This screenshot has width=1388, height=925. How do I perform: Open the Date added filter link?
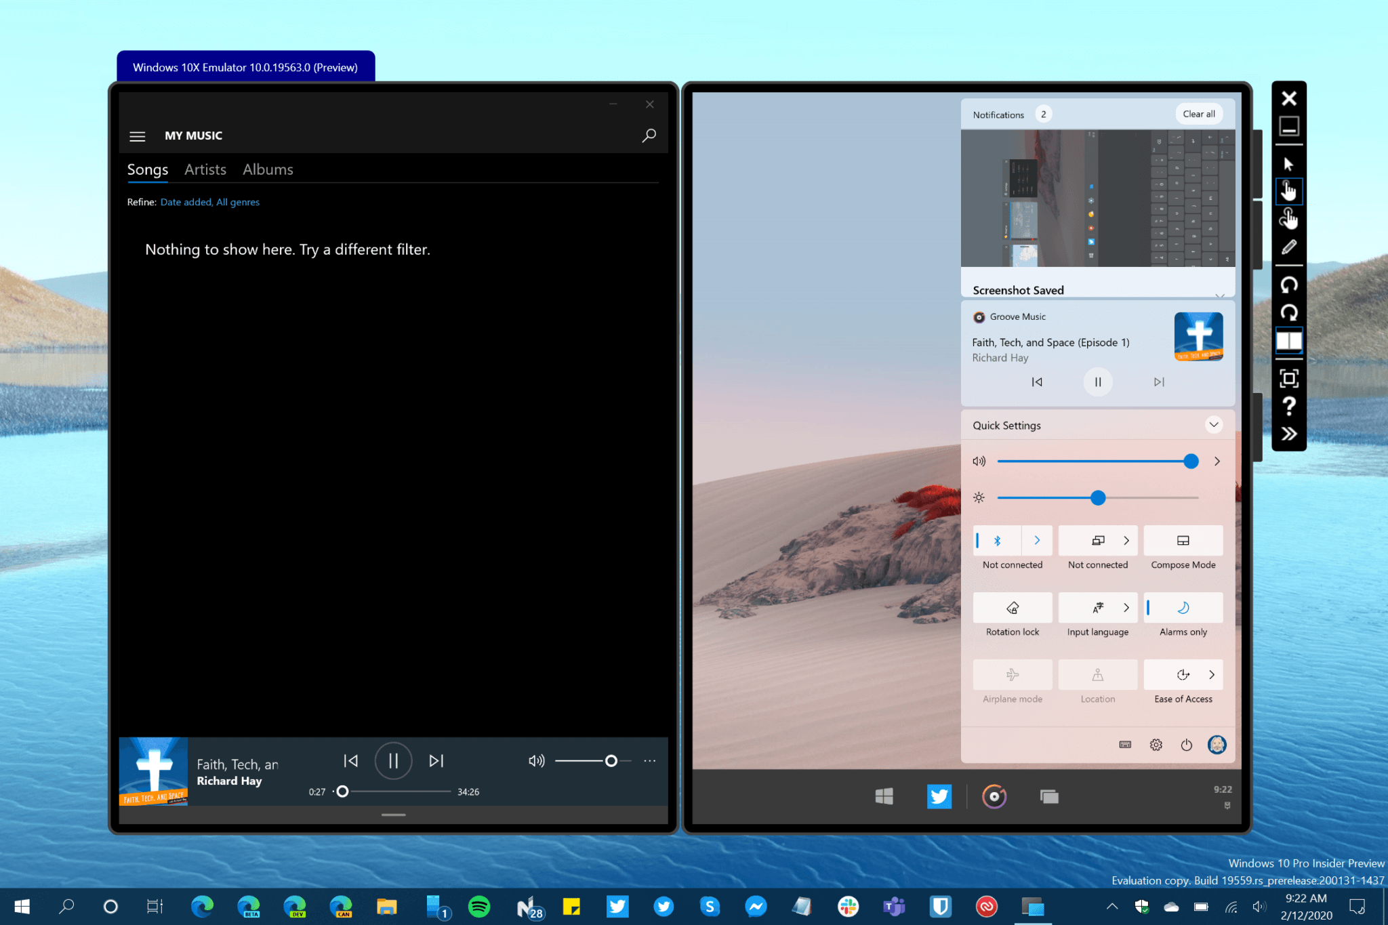coord(184,202)
